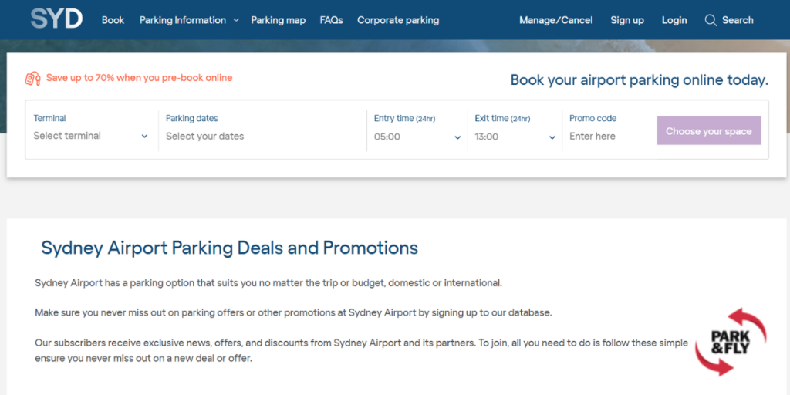Go to Parking map

click(x=279, y=20)
